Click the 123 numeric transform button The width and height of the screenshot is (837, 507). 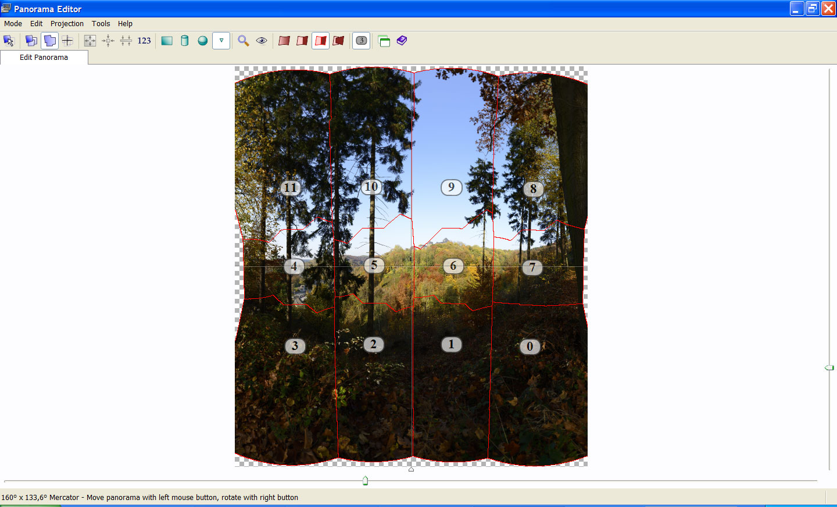tap(144, 41)
